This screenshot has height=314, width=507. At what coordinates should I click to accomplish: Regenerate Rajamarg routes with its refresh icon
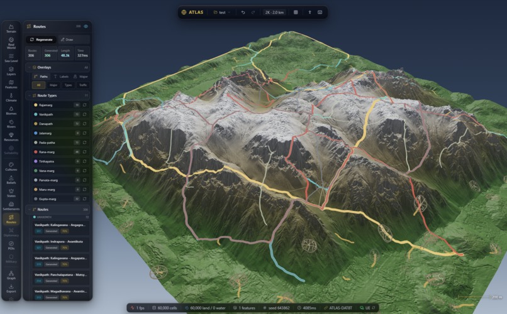click(85, 105)
